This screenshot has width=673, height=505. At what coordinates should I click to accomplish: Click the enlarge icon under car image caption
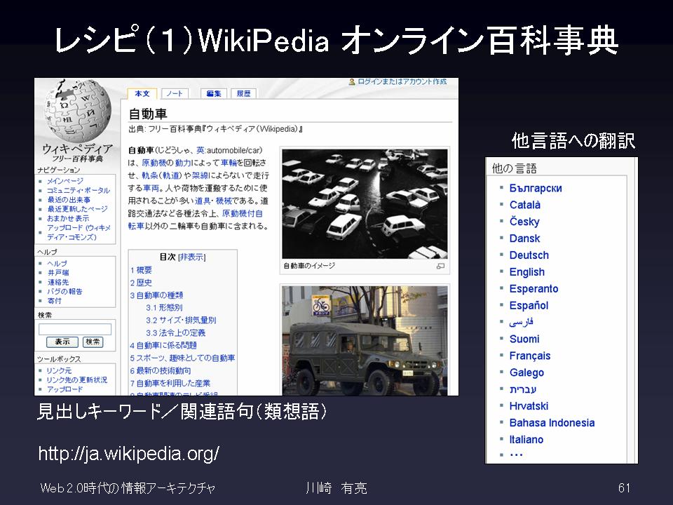tap(440, 267)
